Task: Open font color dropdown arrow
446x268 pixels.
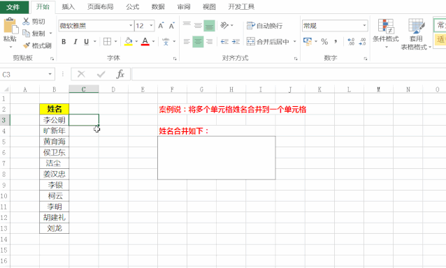Action: tap(153, 42)
